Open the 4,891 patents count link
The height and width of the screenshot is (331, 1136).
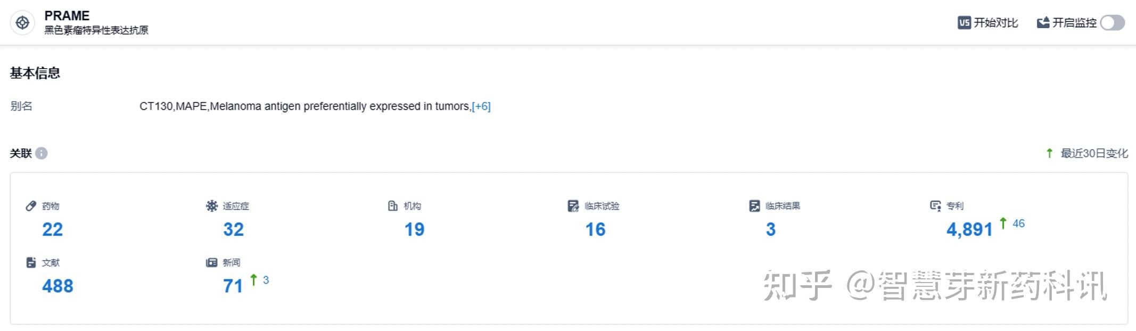point(969,229)
